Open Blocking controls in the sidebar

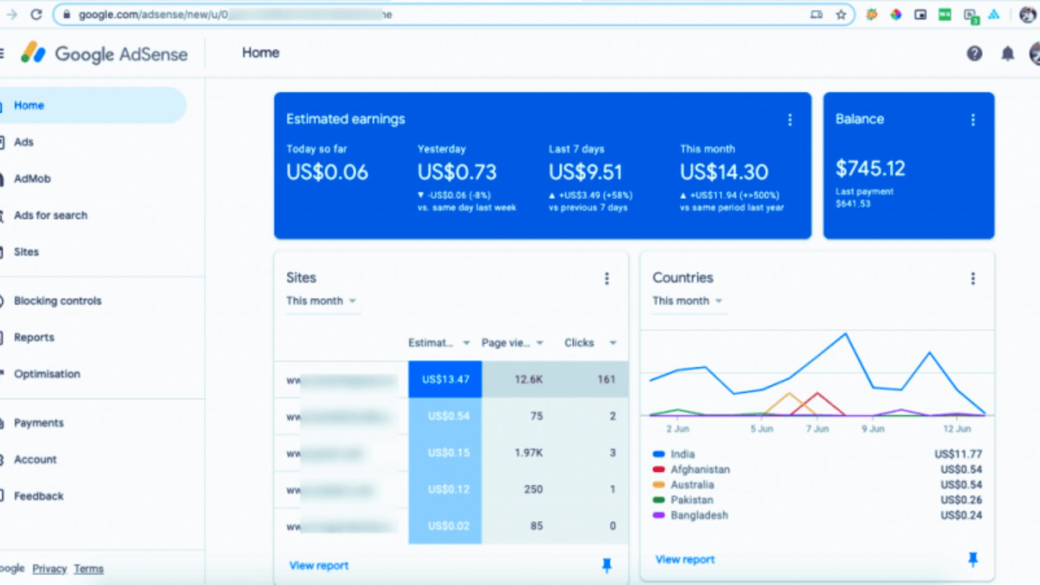(57, 301)
